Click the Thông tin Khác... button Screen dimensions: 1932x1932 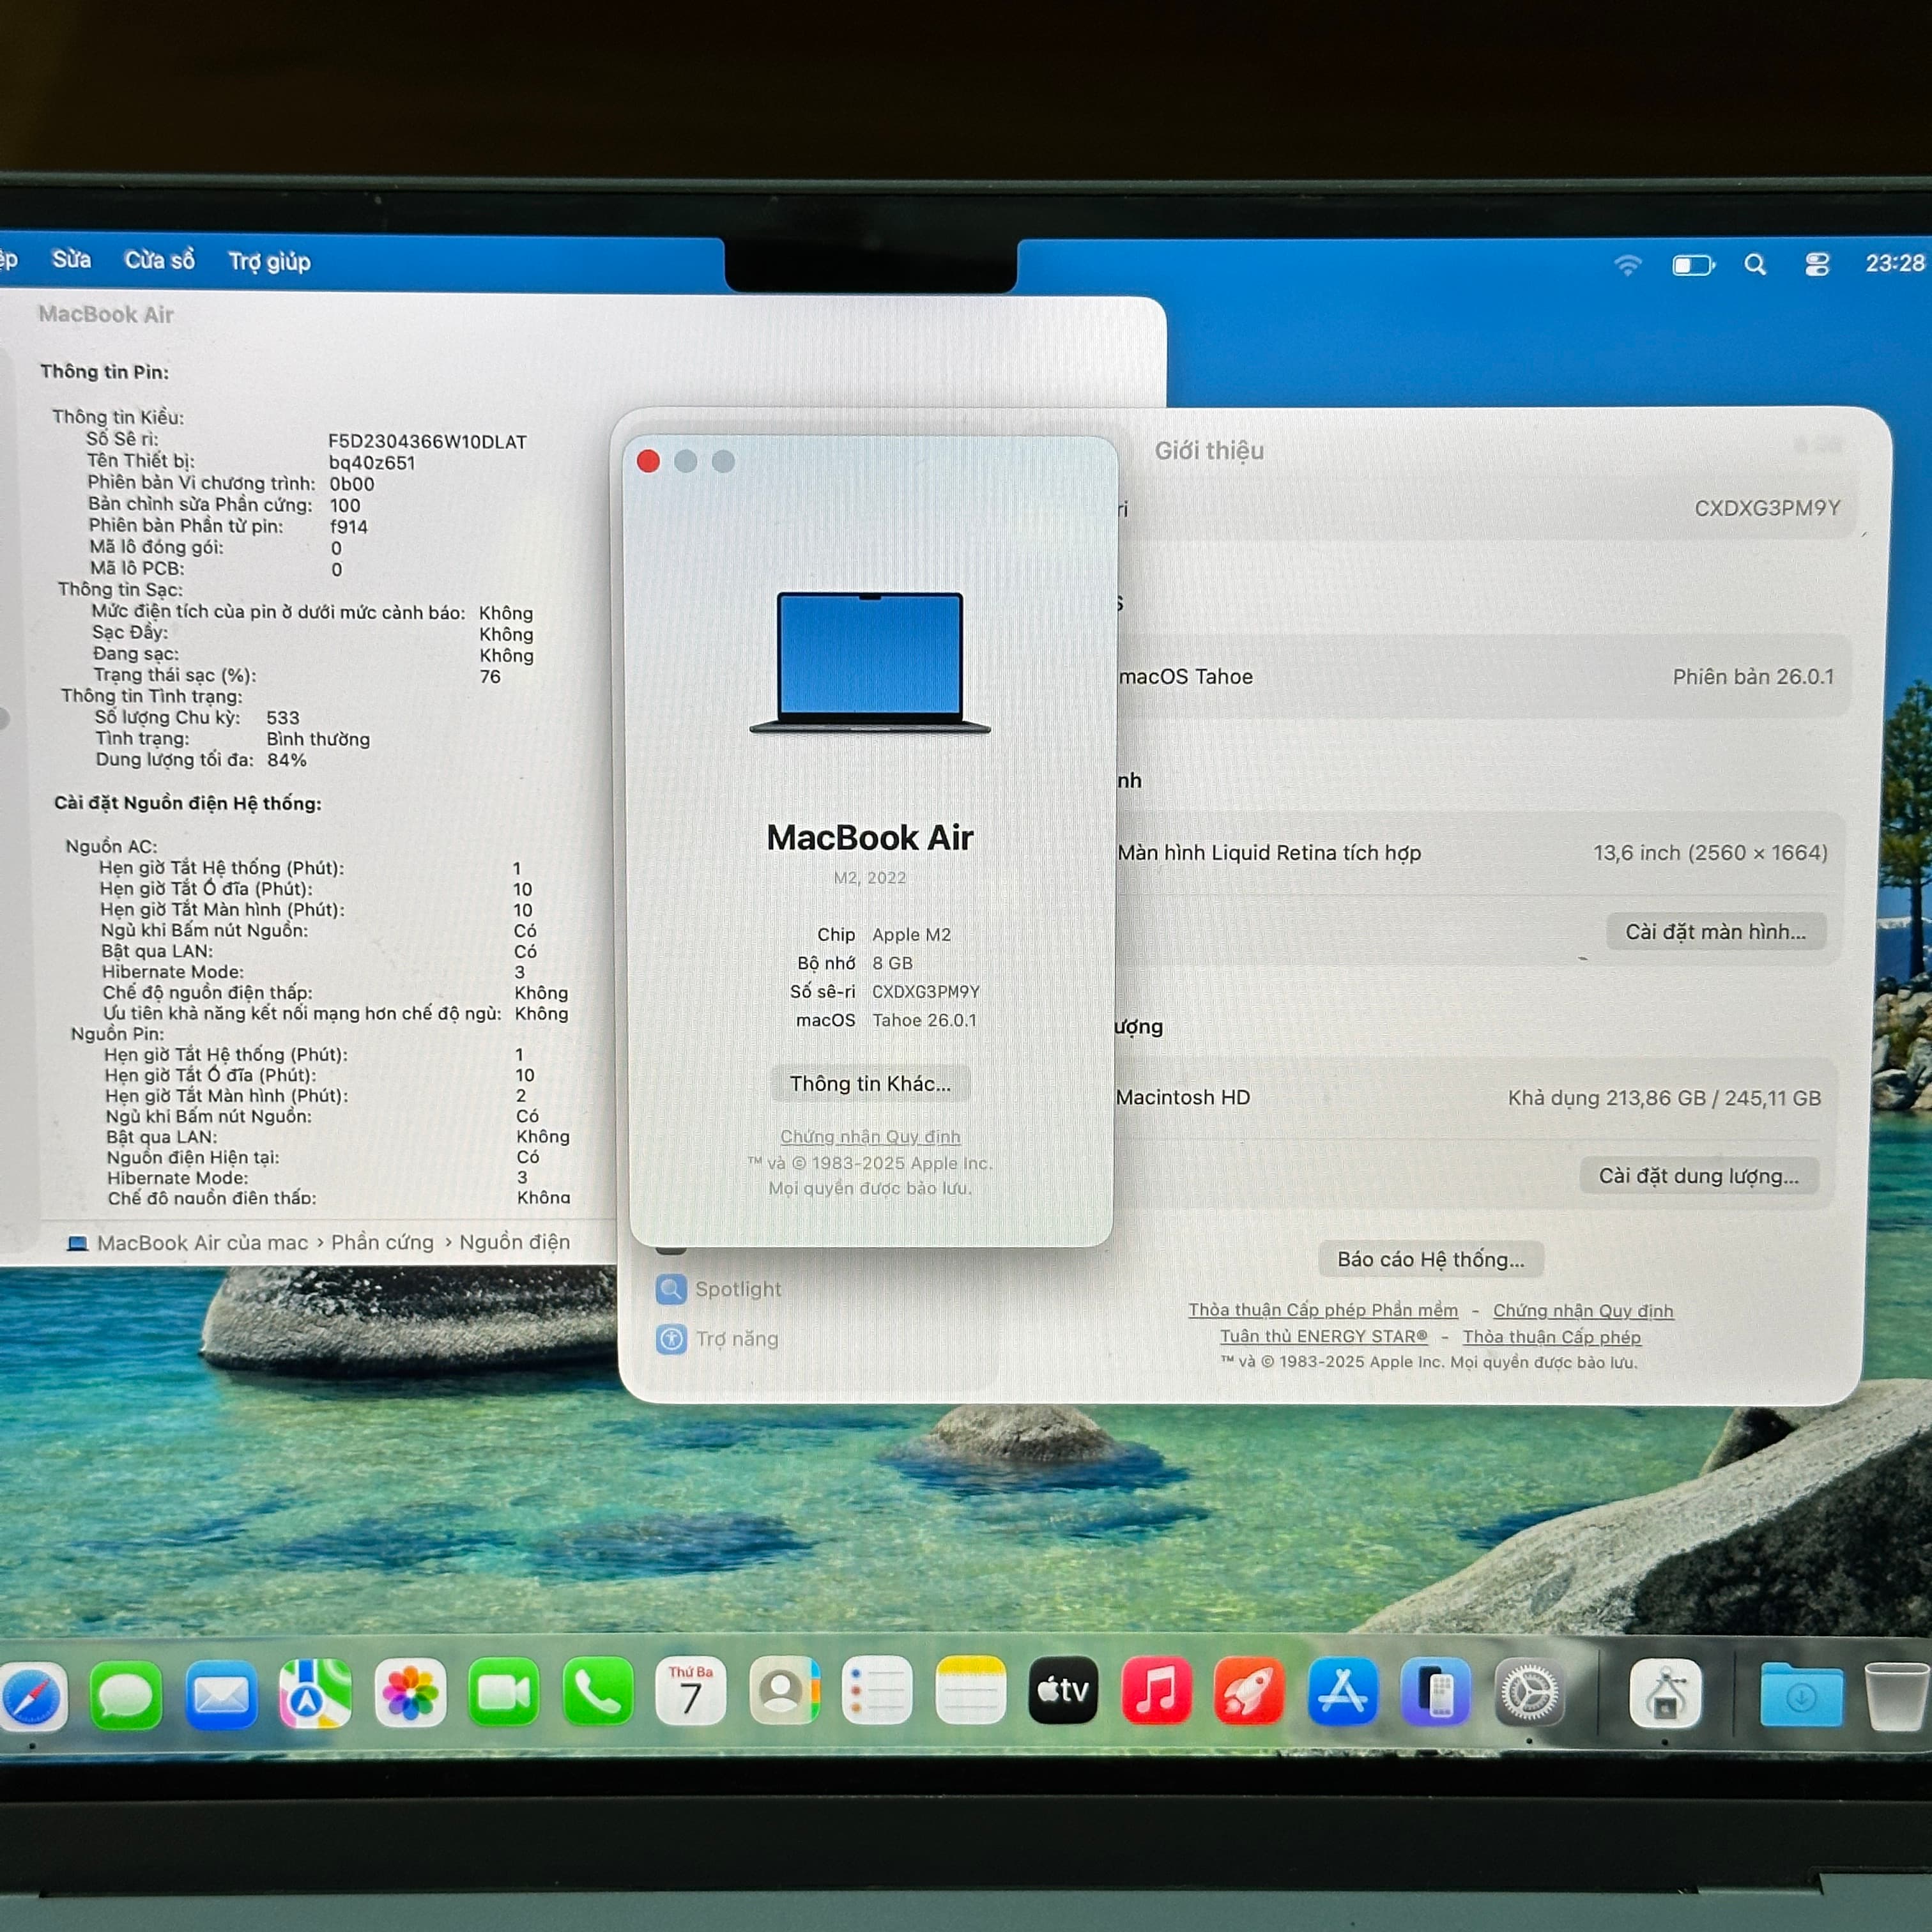click(870, 1084)
